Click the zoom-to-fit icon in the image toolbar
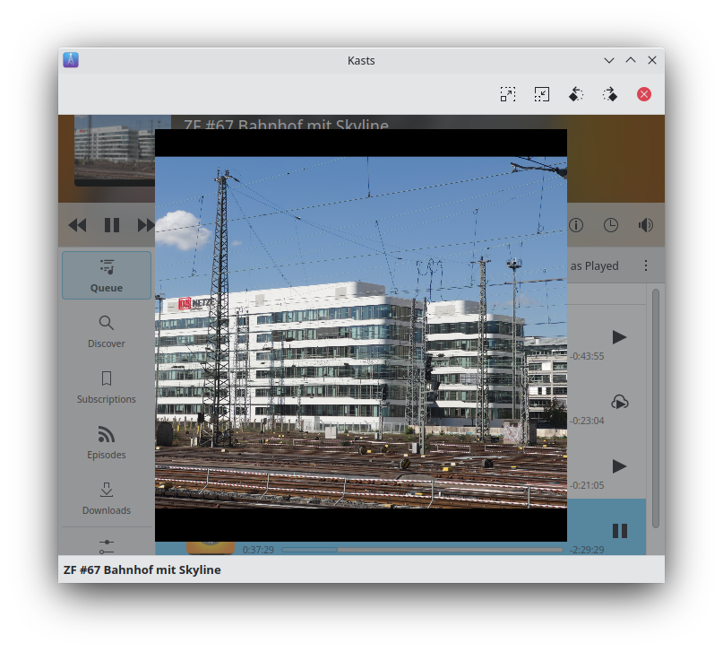 point(508,94)
